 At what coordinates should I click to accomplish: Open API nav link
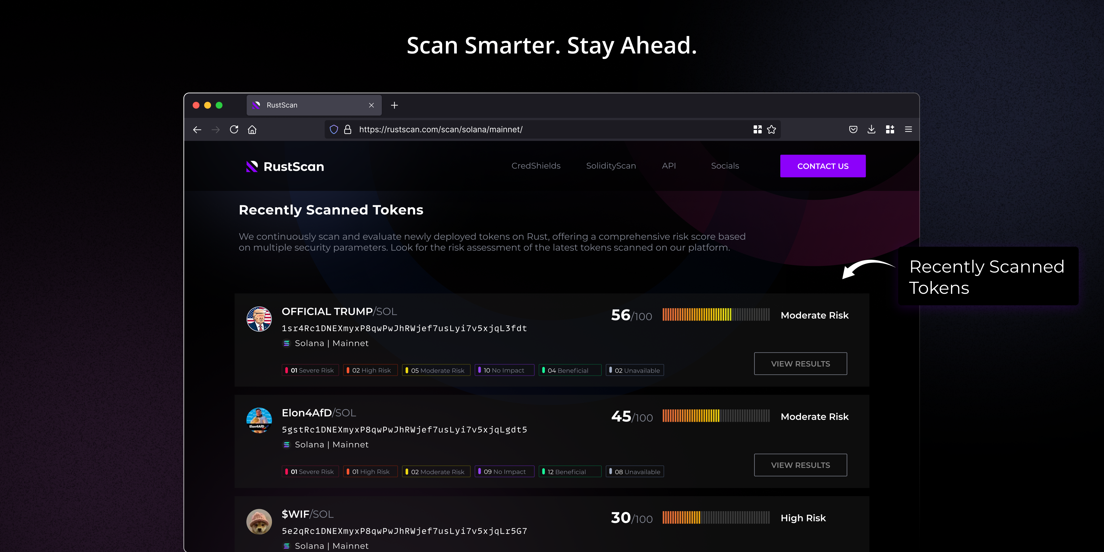[668, 166]
